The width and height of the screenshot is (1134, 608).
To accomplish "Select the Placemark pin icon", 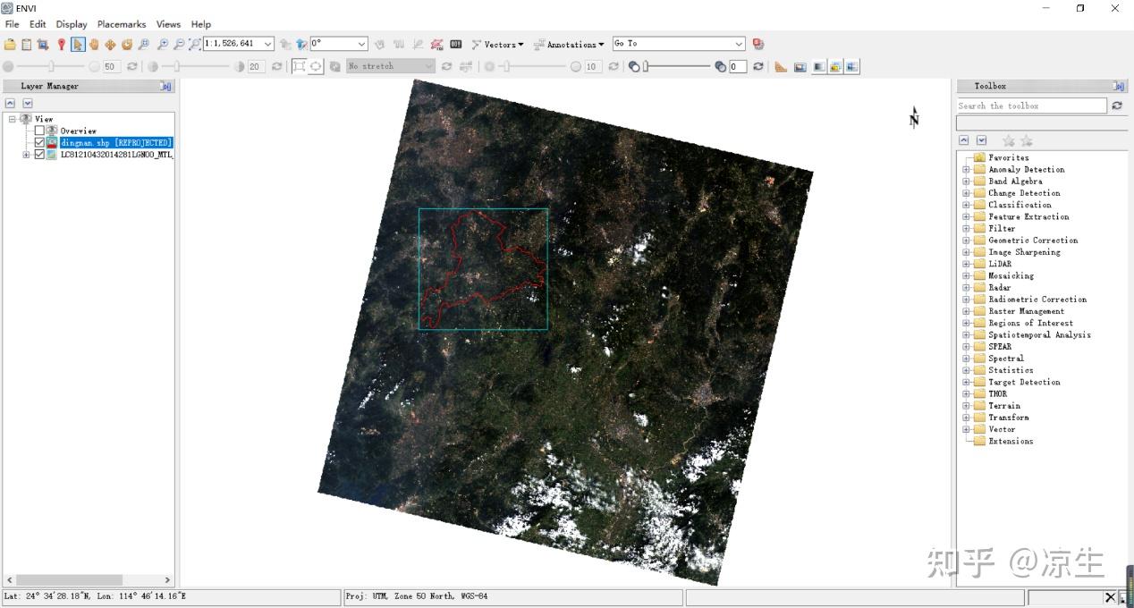I will (x=61, y=43).
